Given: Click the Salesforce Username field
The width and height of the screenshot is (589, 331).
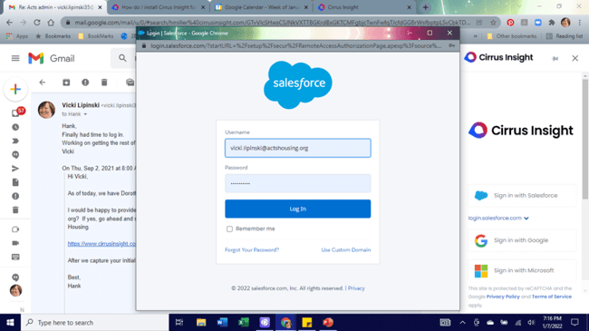Looking at the screenshot, I should click(x=298, y=148).
